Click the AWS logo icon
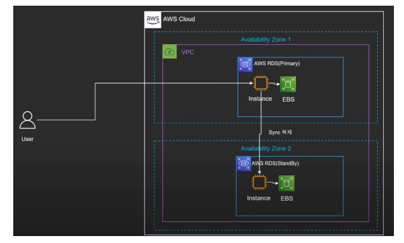Screen dimensions: 404x243 tap(153, 20)
